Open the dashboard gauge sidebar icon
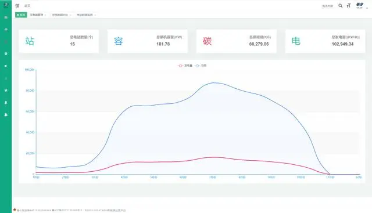Image resolution: width=372 pixels, height=213 pixels. tap(6, 30)
